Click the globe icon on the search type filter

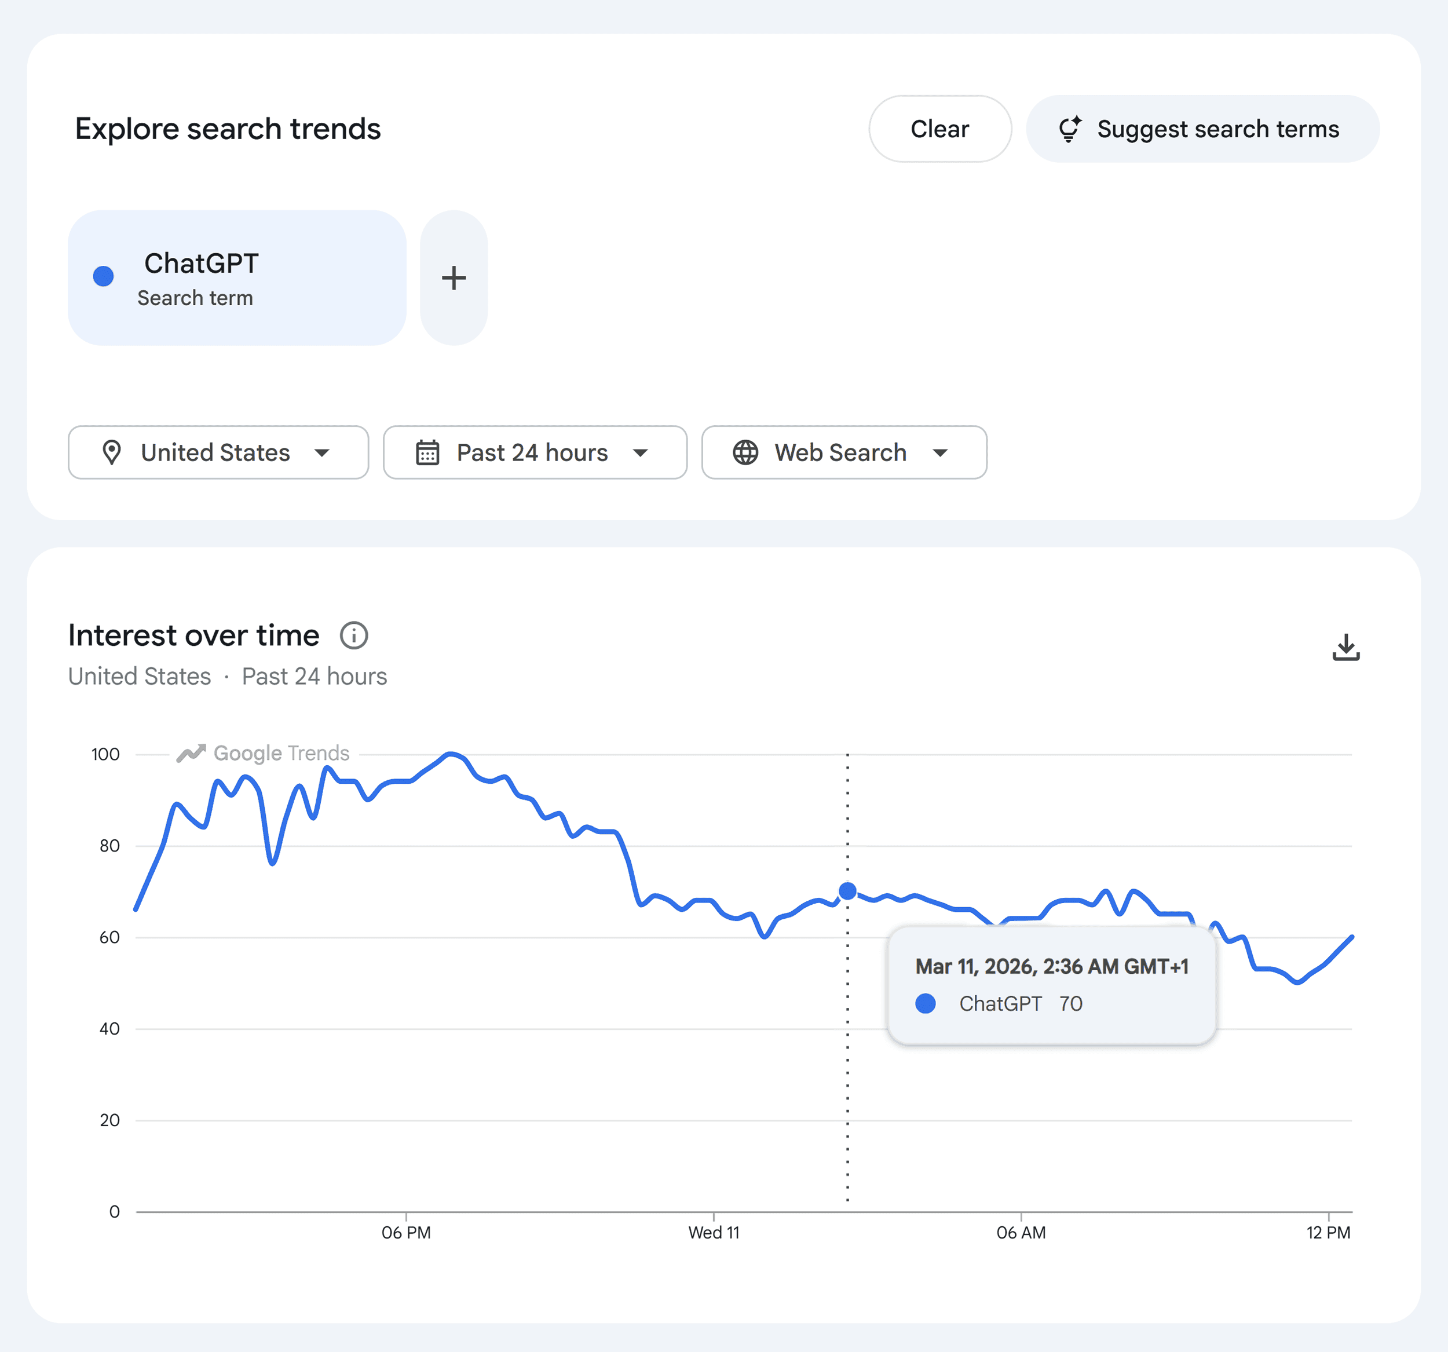point(745,452)
